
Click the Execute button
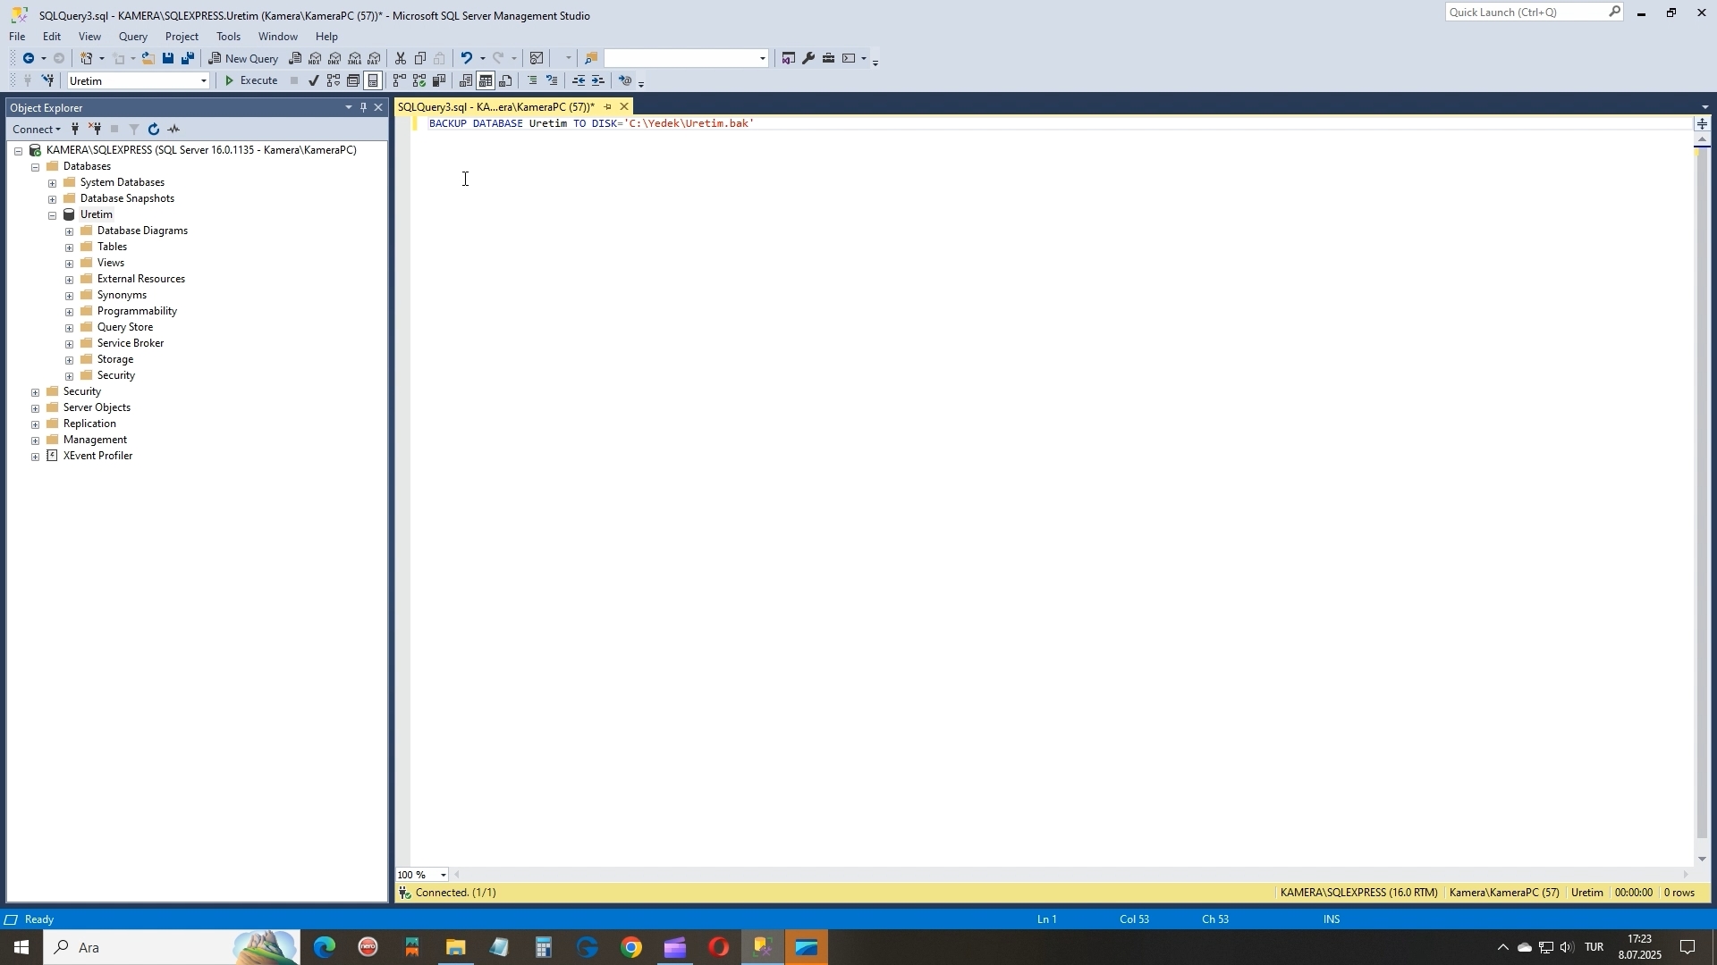[x=250, y=81]
